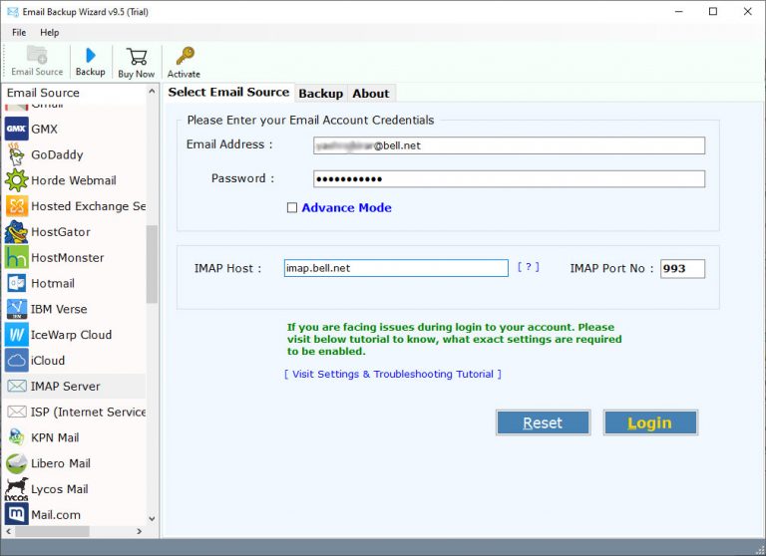Select GMX text in source list
This screenshot has width=766, height=556.
point(45,130)
